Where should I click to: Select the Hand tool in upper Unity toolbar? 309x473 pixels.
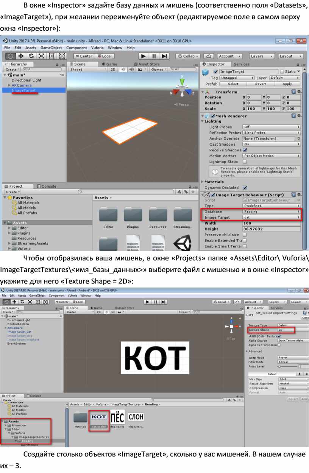pyautogui.click(x=11, y=56)
